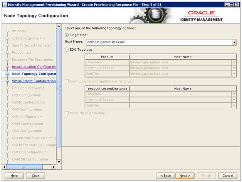Open WebTier dropdown in the second instance table
Viewport: 242px width, 182px height.
[x=234, y=105]
